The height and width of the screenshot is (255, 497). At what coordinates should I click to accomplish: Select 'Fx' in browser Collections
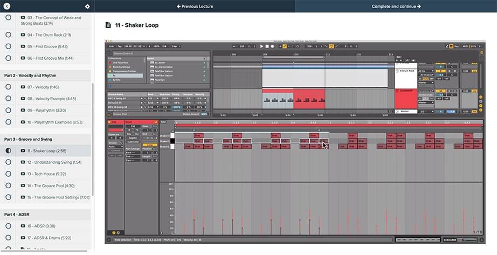click(126, 75)
